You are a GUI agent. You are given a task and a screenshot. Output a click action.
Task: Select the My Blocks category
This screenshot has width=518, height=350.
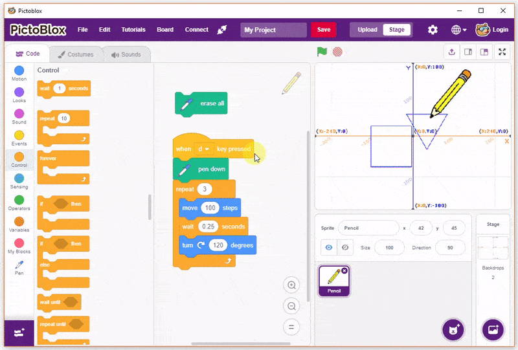coord(19,246)
